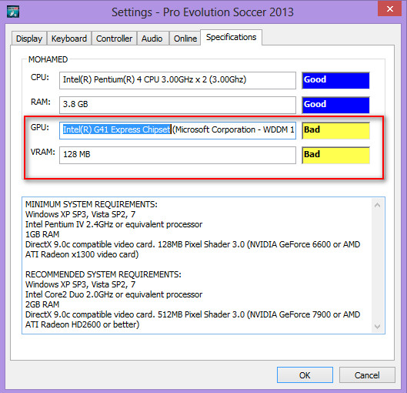Click the 'GPU:' label
Viewport: 407px width, 393px height.
point(40,127)
